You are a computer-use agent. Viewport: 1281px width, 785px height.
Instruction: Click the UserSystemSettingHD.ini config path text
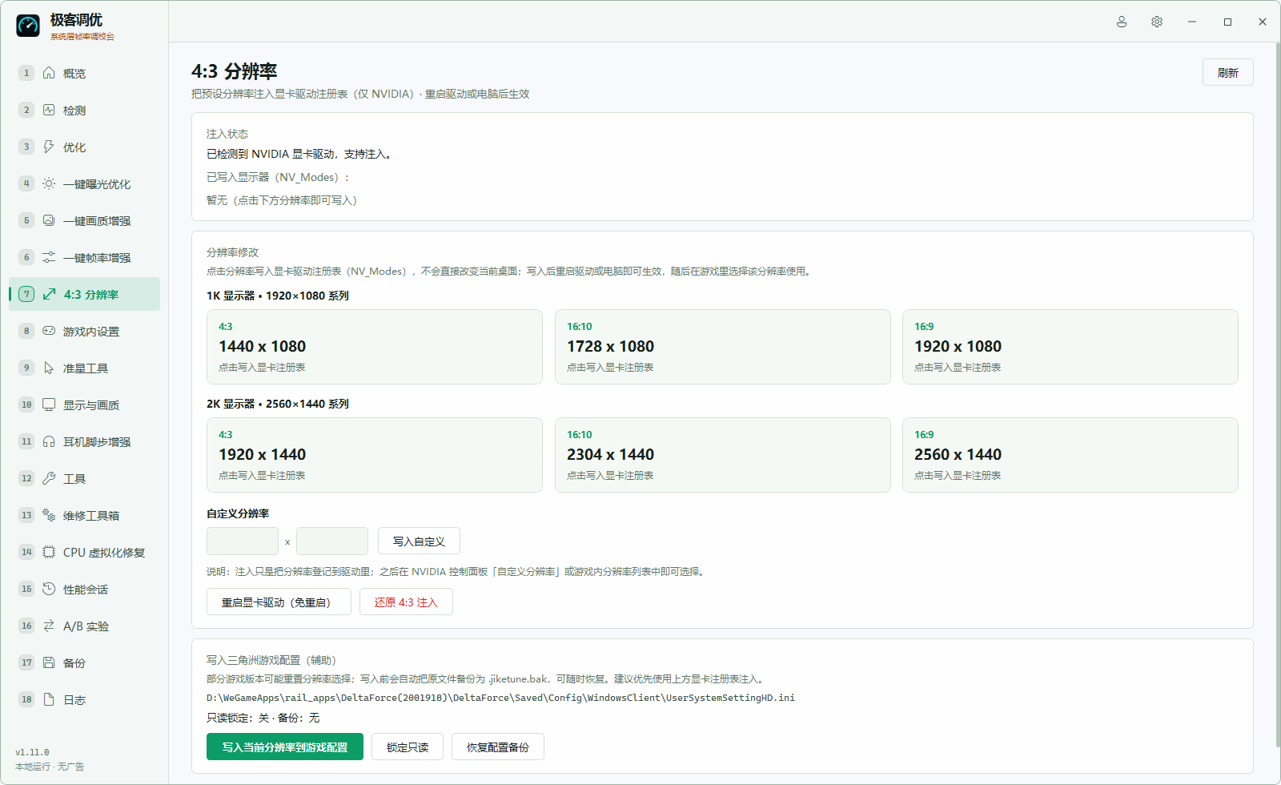tap(500, 698)
